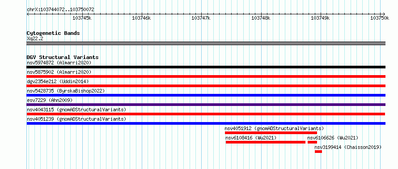Click the 103746k ruler position
The height and width of the screenshot is (169, 398).
[141, 18]
